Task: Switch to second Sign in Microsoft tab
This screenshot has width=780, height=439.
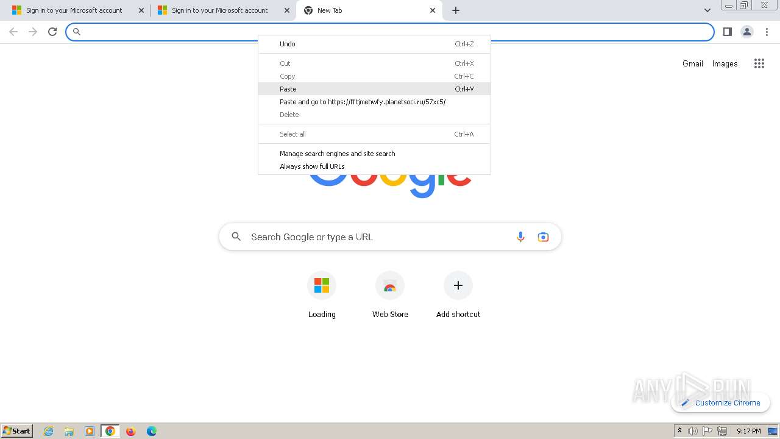Action: [x=223, y=10]
